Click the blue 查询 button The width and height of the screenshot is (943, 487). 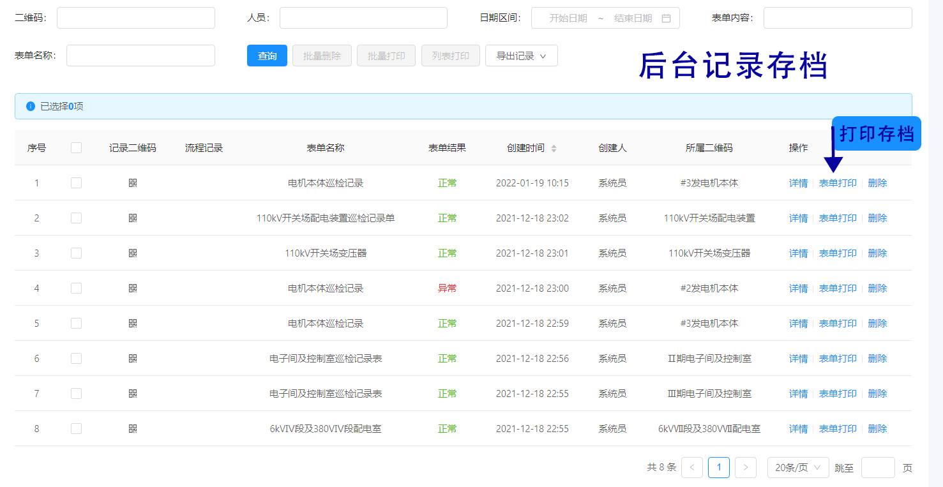coord(267,56)
